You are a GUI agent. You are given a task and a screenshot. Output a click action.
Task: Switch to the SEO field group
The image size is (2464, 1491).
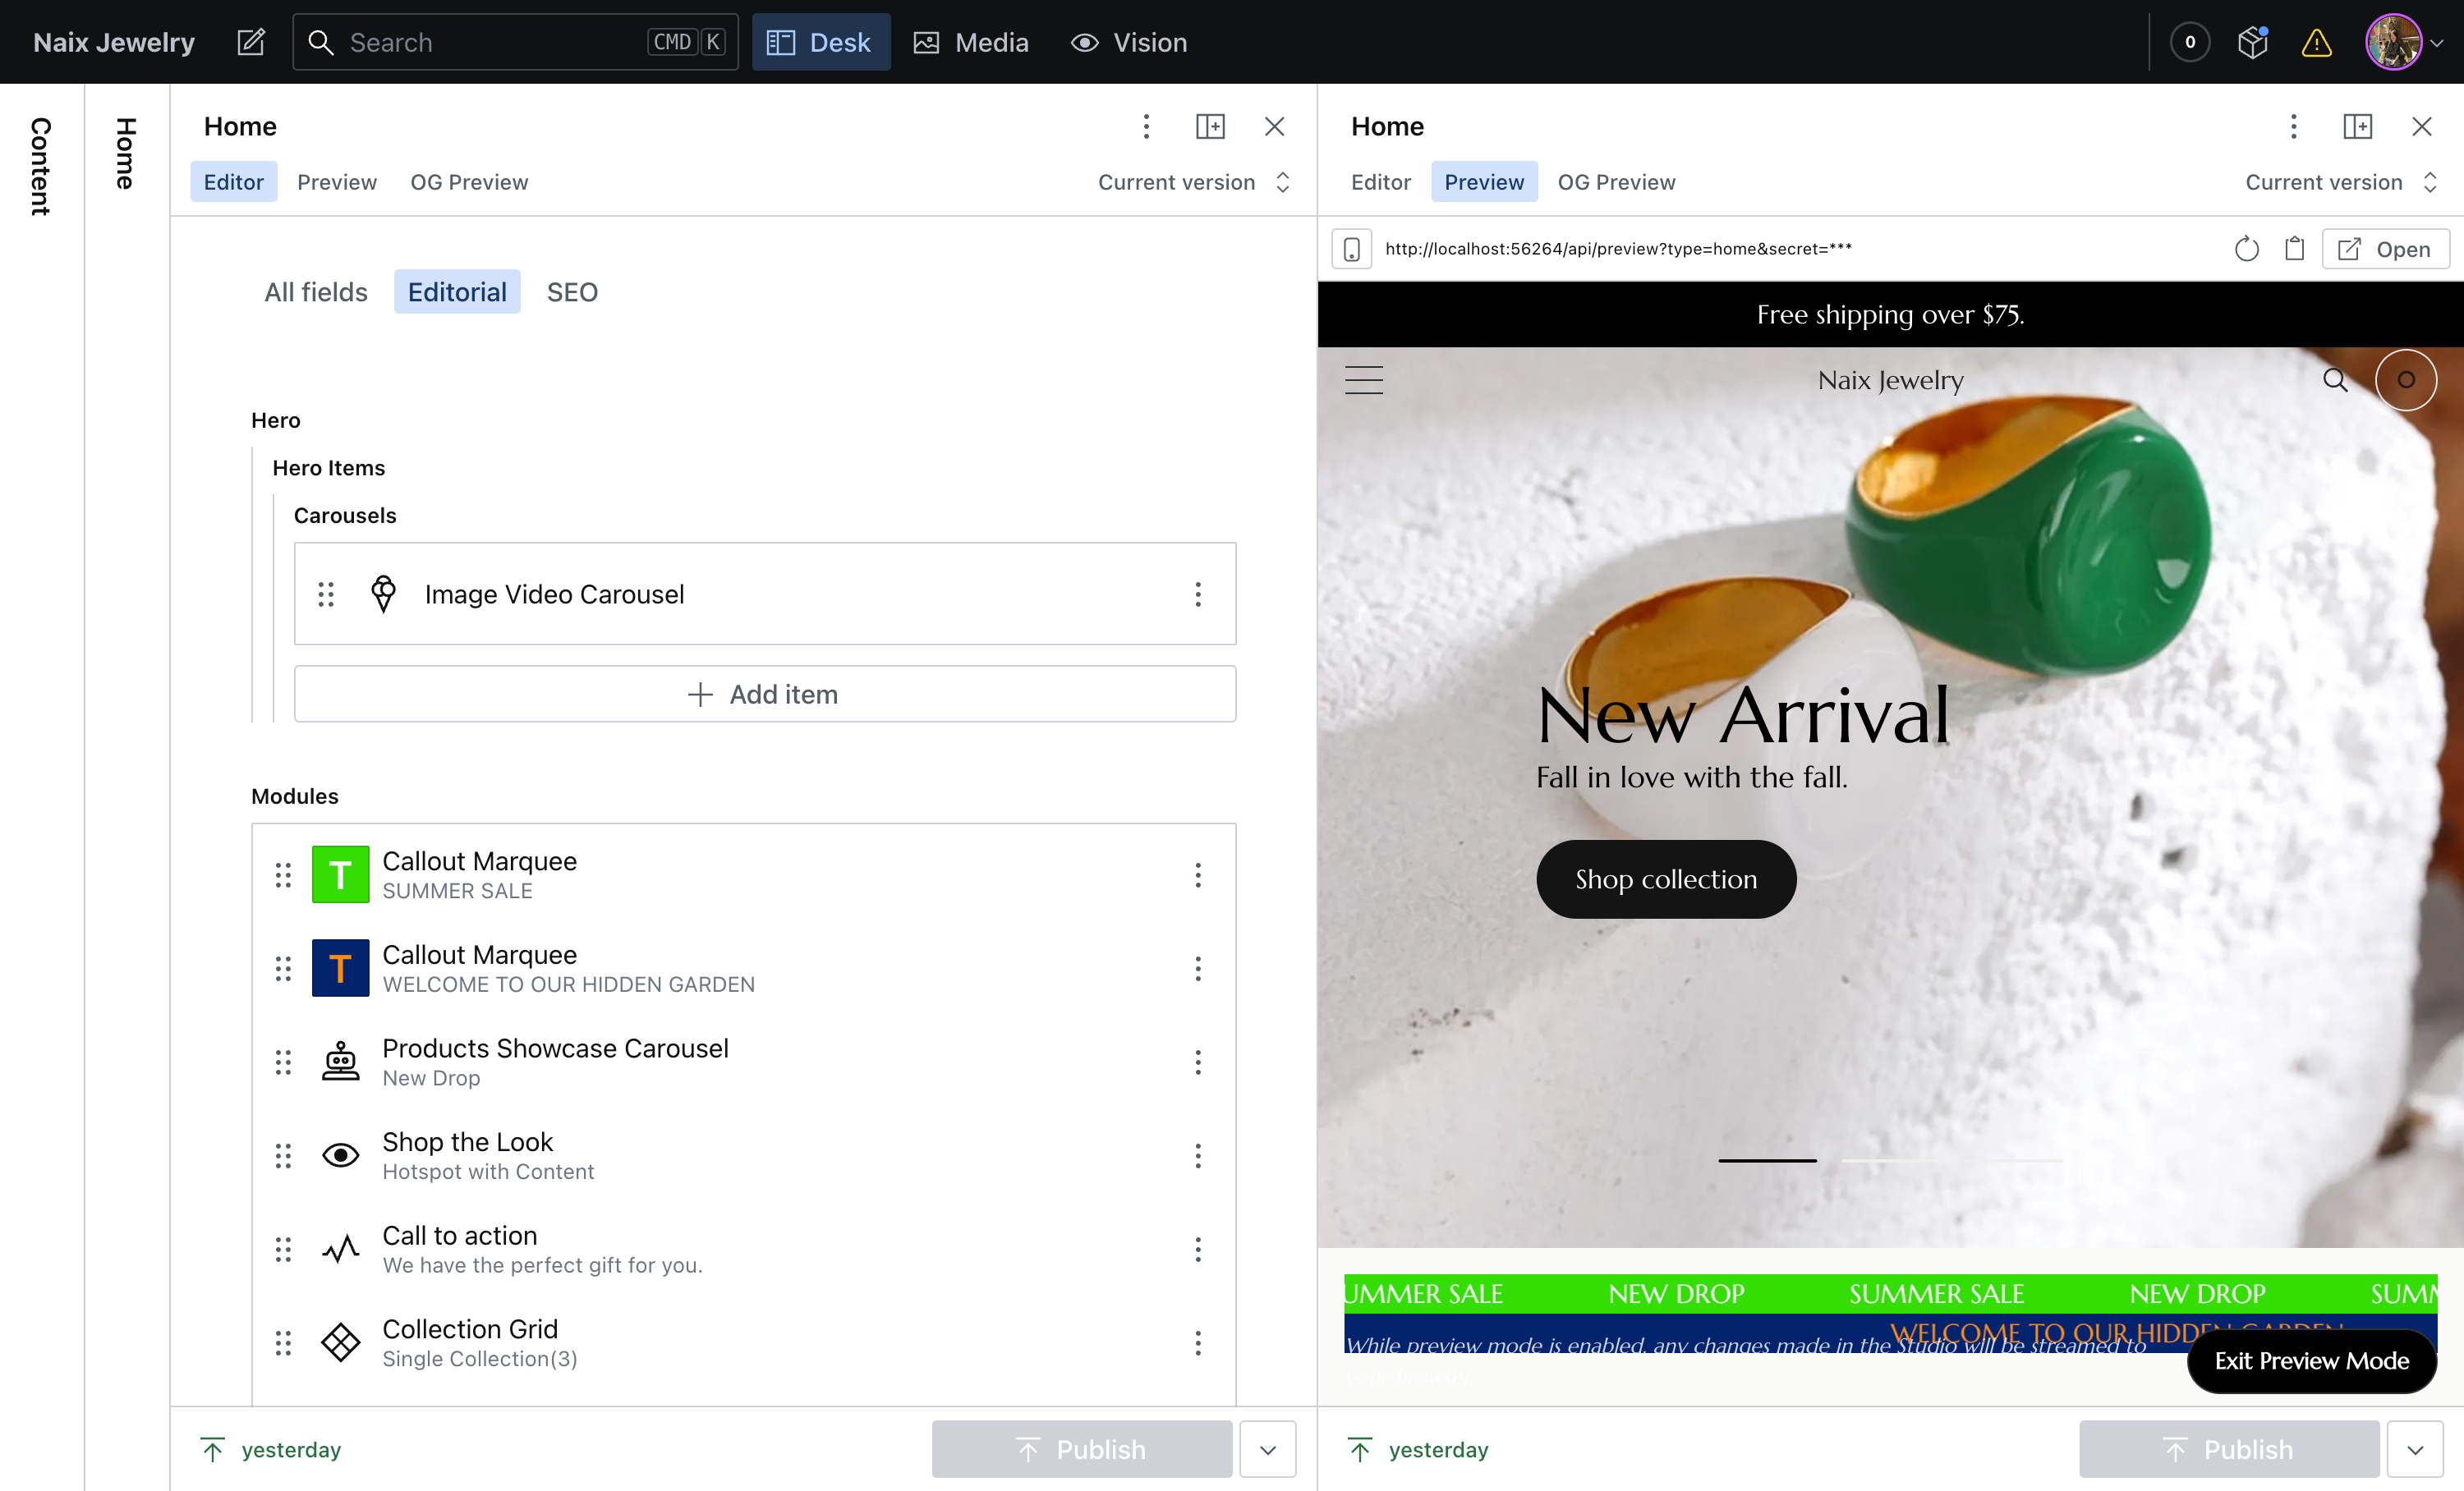click(x=572, y=291)
